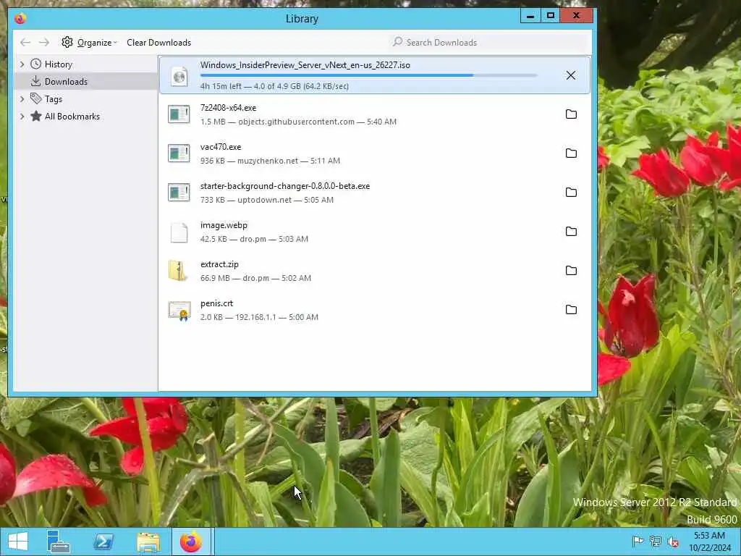Click the Action Center flag tray icon
The width and height of the screenshot is (741, 556).
coord(638,542)
